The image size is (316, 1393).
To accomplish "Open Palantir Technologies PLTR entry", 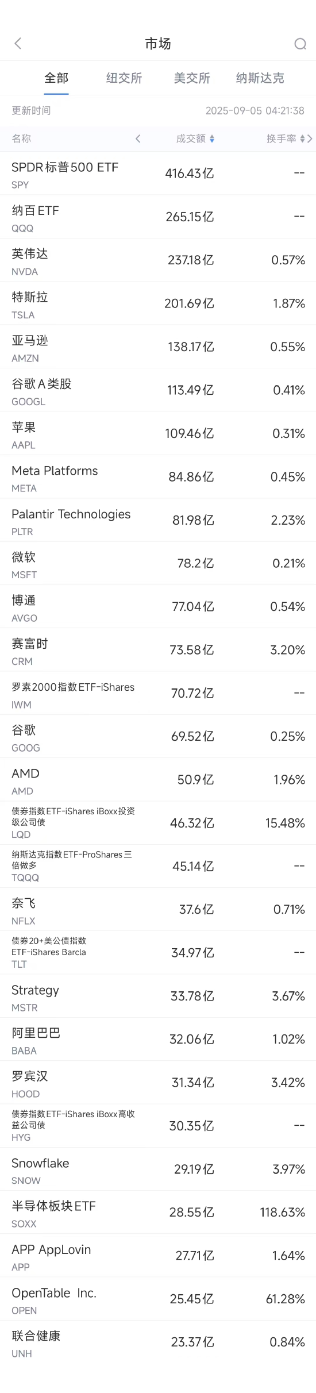I will click(158, 520).
